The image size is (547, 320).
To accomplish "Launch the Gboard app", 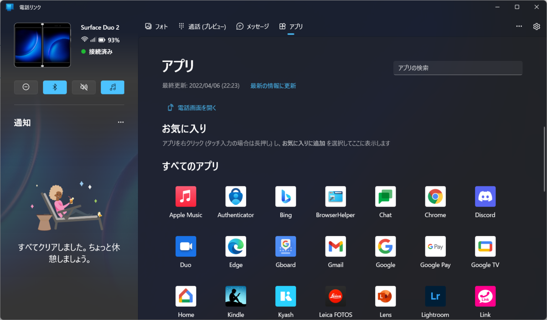I will (286, 247).
